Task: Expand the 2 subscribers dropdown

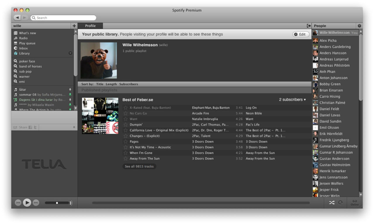Action: 292,100
